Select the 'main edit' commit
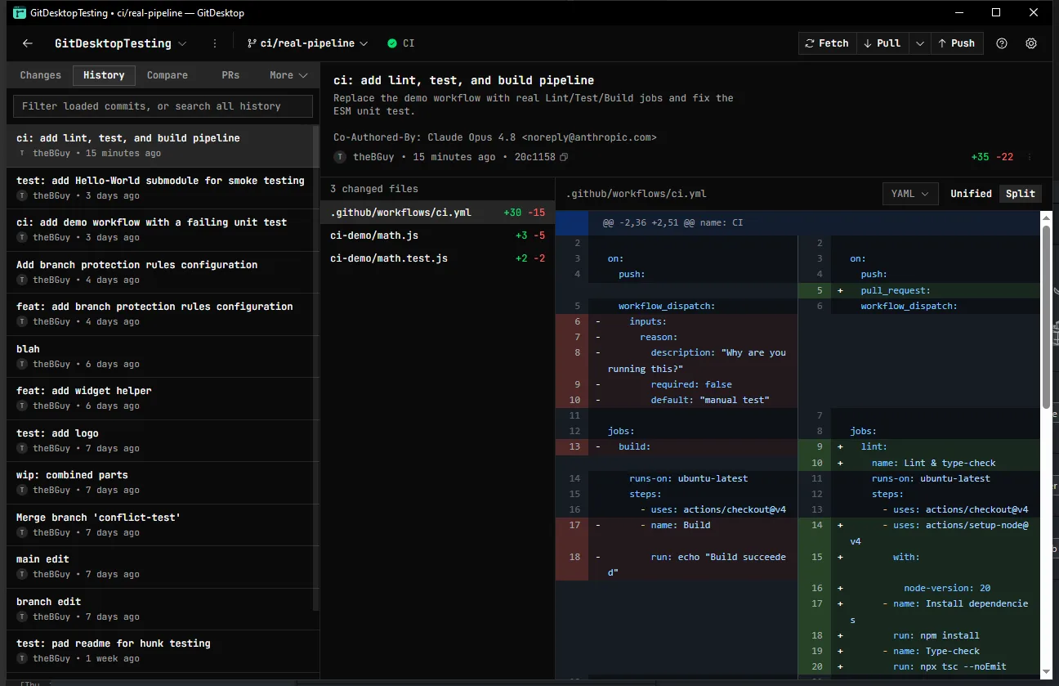Image resolution: width=1059 pixels, height=686 pixels. coord(159,567)
